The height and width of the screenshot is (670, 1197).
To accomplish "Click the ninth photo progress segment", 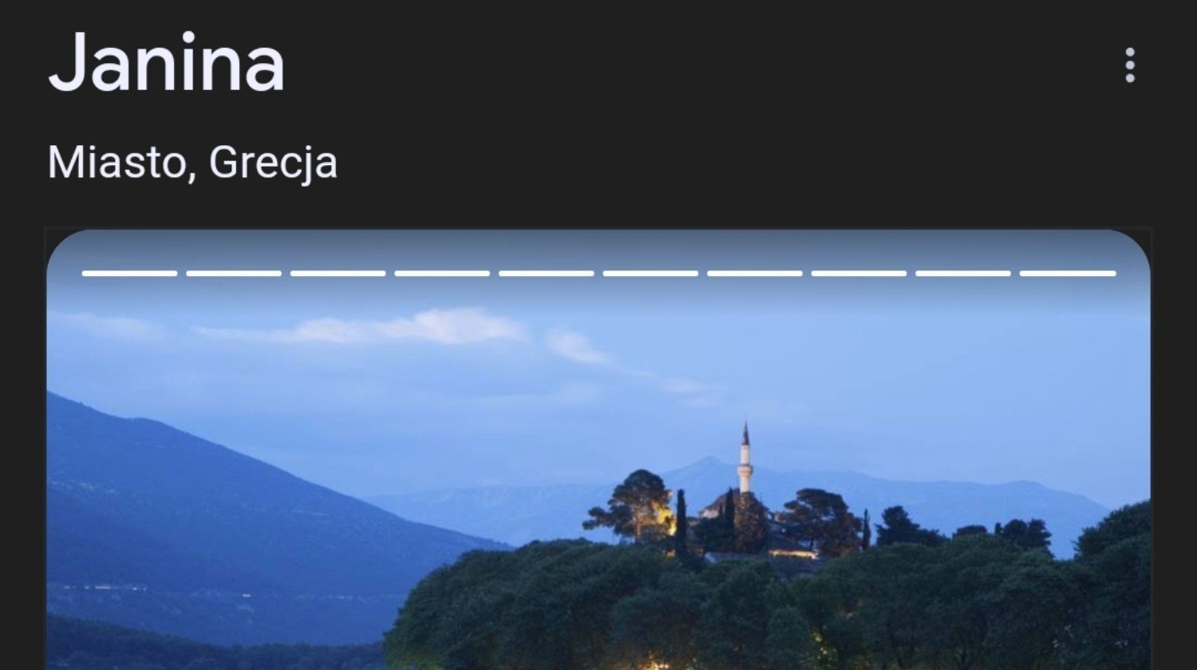I will (x=963, y=274).
